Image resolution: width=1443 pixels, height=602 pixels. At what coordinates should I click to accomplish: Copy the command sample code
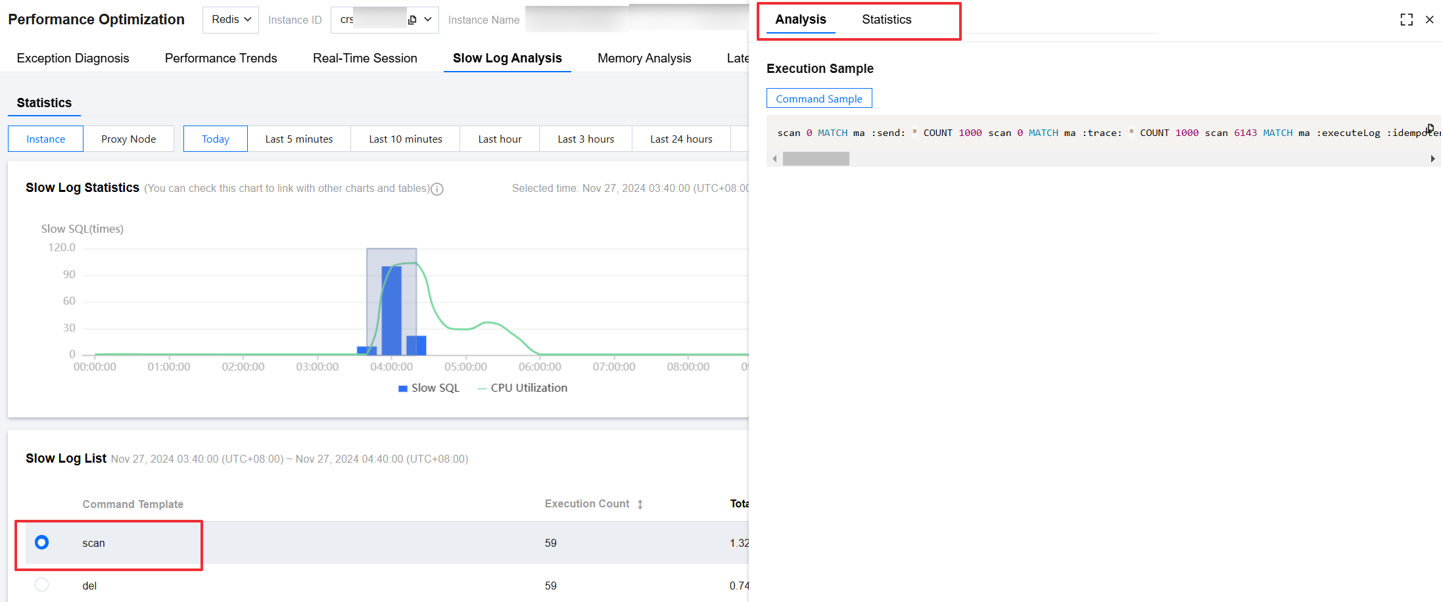(x=1430, y=128)
